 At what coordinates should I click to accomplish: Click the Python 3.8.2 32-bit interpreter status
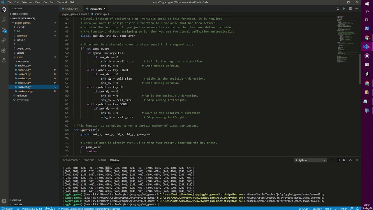(x=32, y=209)
